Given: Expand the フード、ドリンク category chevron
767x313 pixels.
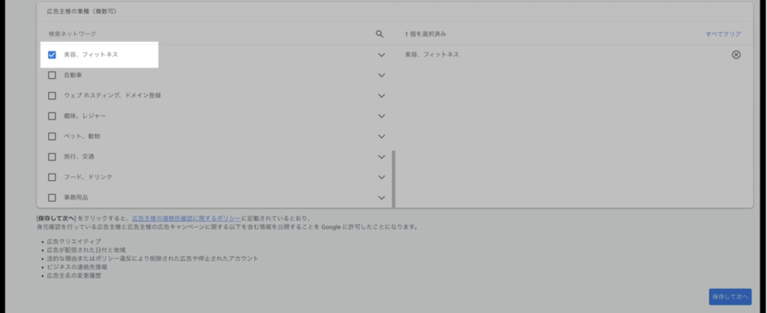Looking at the screenshot, I should click(x=381, y=177).
